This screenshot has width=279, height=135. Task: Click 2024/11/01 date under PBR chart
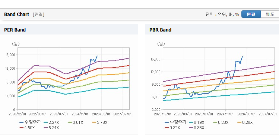click(225, 114)
